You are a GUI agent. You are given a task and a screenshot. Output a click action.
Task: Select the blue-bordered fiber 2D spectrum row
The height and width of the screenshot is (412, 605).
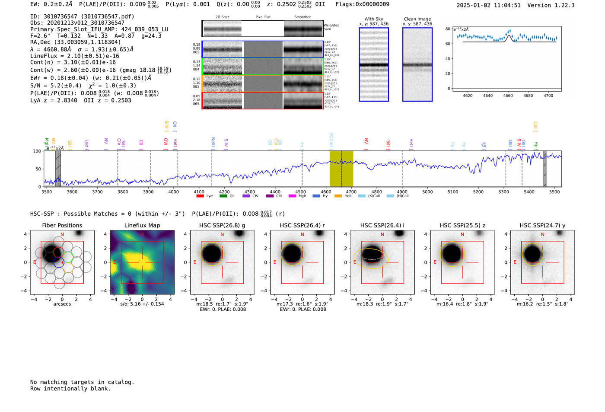[263, 49]
